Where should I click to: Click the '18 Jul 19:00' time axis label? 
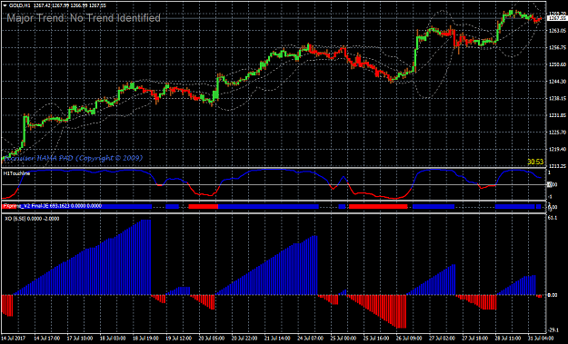click(145, 339)
